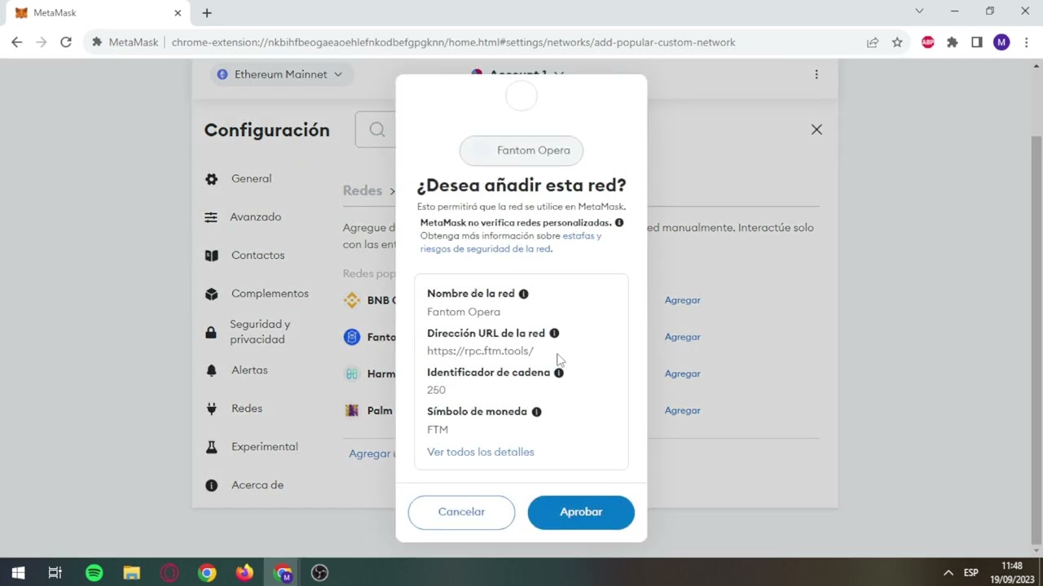1043x586 pixels.
Task: Click the Seguridad lock icon
Action: pos(211,332)
